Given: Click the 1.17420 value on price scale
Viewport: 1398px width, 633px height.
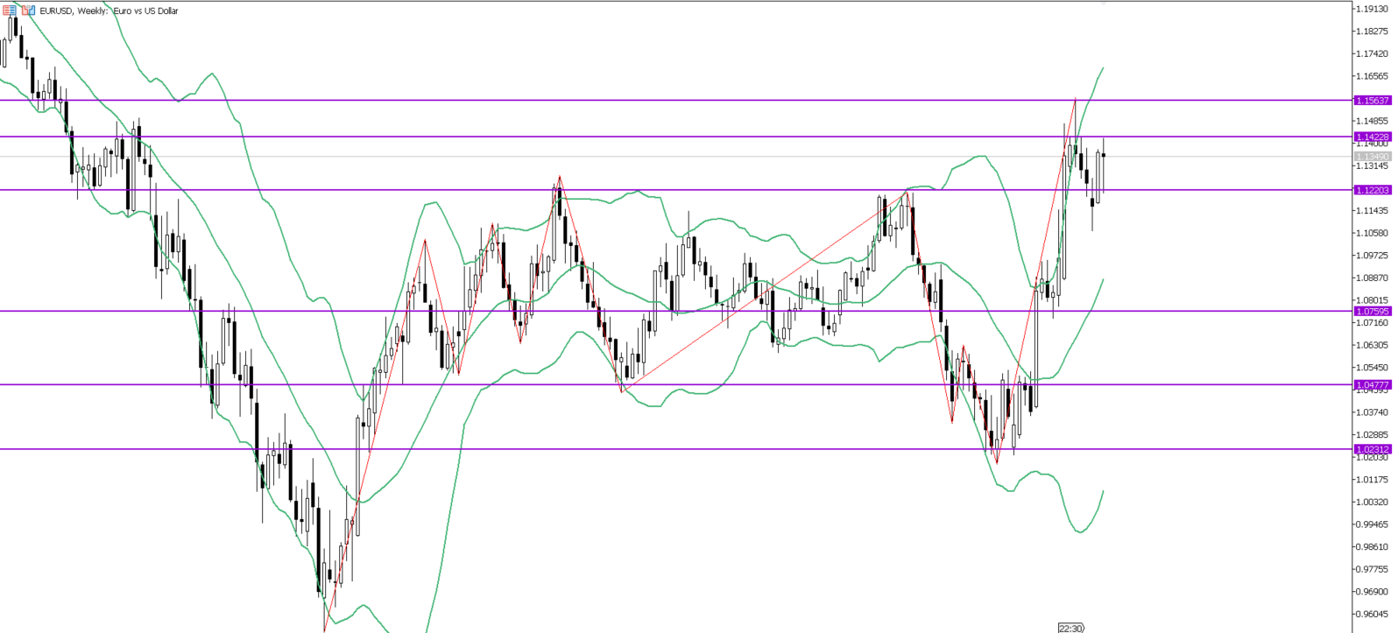Looking at the screenshot, I should [1373, 53].
